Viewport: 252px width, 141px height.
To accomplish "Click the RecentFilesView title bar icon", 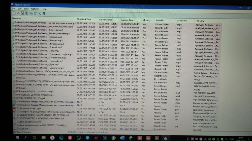I will click(x=12, y=5).
